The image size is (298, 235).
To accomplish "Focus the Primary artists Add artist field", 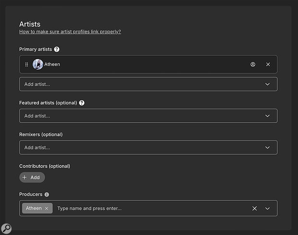I will [148, 84].
